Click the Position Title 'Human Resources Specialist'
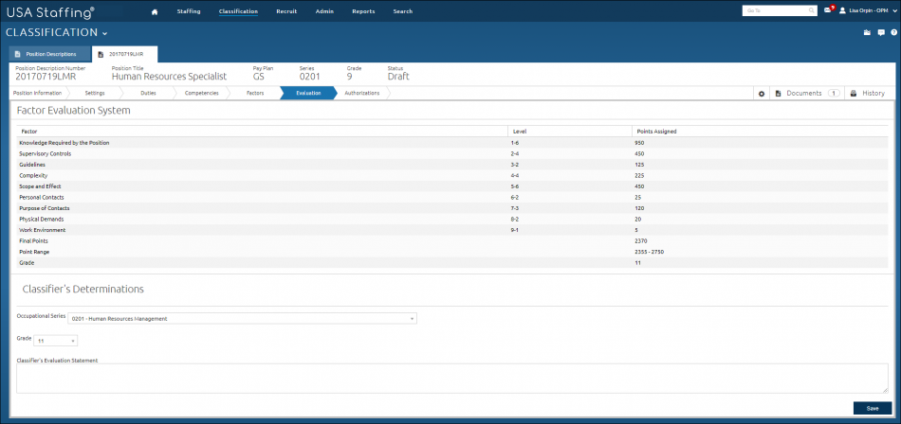The image size is (901, 424). click(169, 77)
